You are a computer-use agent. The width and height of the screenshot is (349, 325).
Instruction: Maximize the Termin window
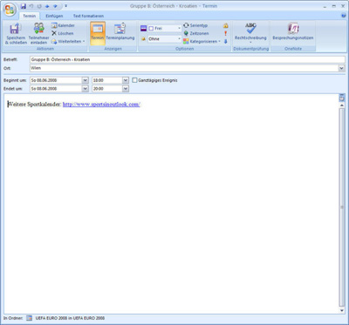tap(334, 6)
